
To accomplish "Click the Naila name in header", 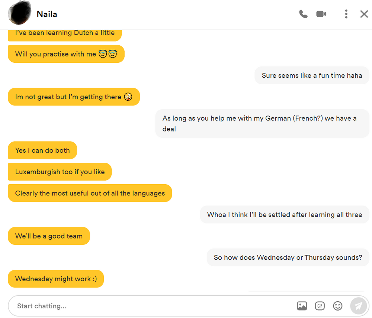I will pos(47,14).
